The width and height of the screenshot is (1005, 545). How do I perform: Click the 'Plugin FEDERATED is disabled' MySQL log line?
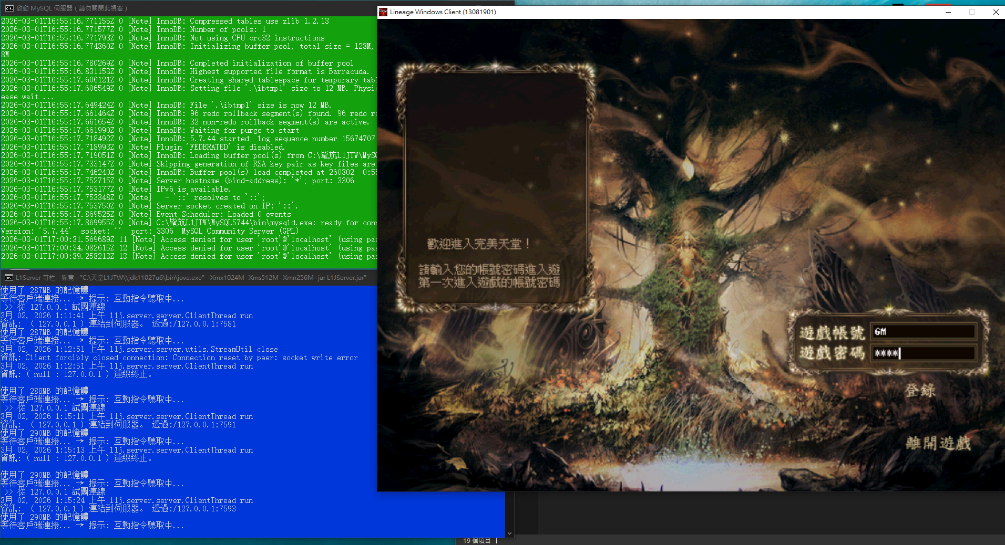142,147
